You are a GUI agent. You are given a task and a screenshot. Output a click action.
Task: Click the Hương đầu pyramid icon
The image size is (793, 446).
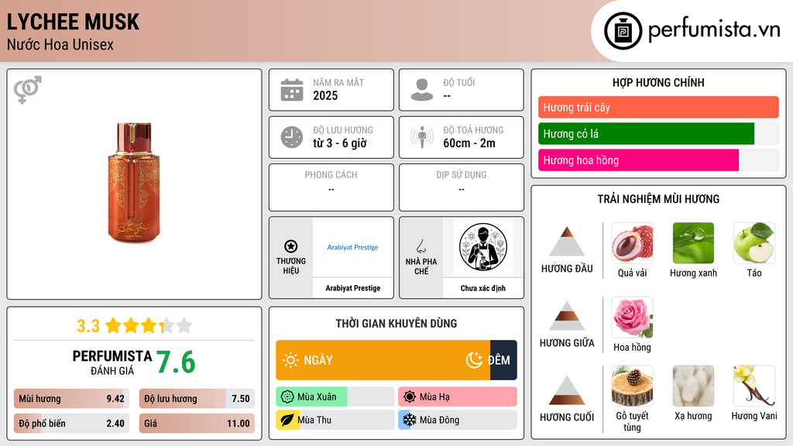pyautogui.click(x=567, y=242)
